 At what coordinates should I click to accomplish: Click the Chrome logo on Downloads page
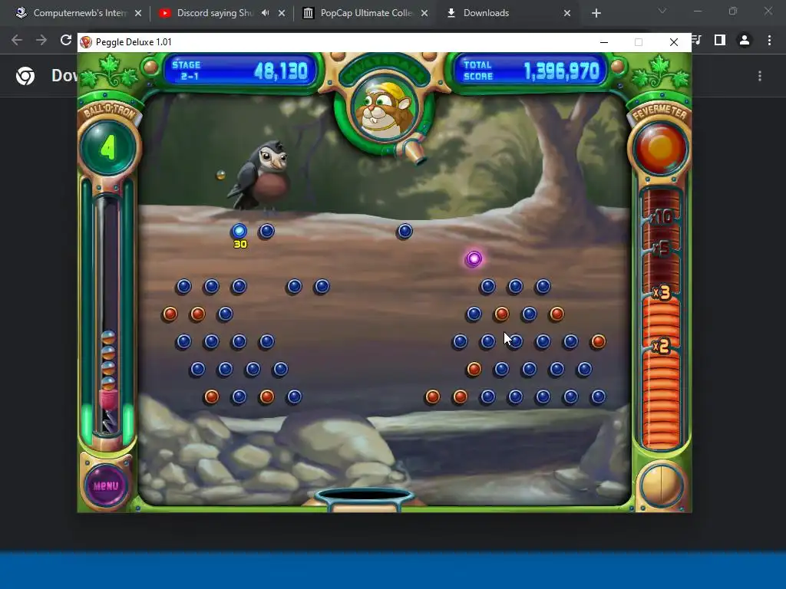point(25,76)
